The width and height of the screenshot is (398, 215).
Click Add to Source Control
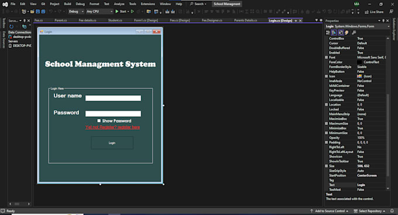coord(329,211)
